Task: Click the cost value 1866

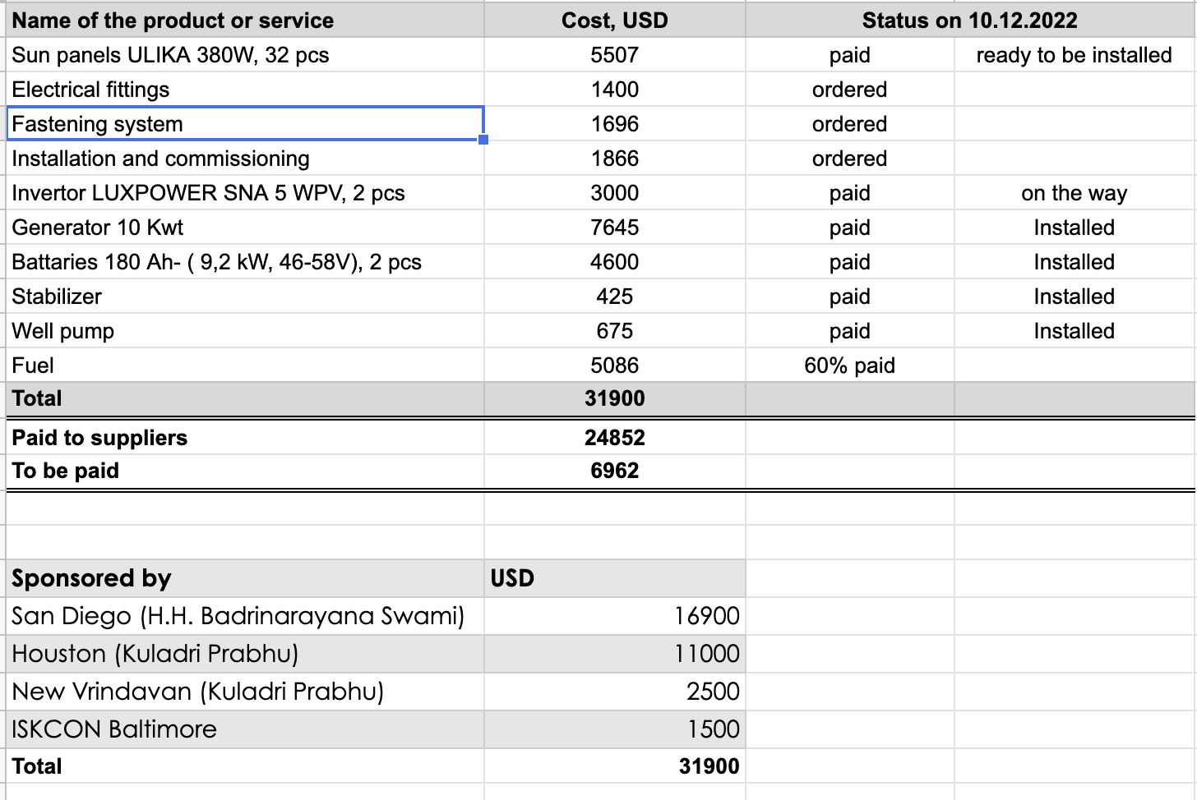Action: [615, 159]
